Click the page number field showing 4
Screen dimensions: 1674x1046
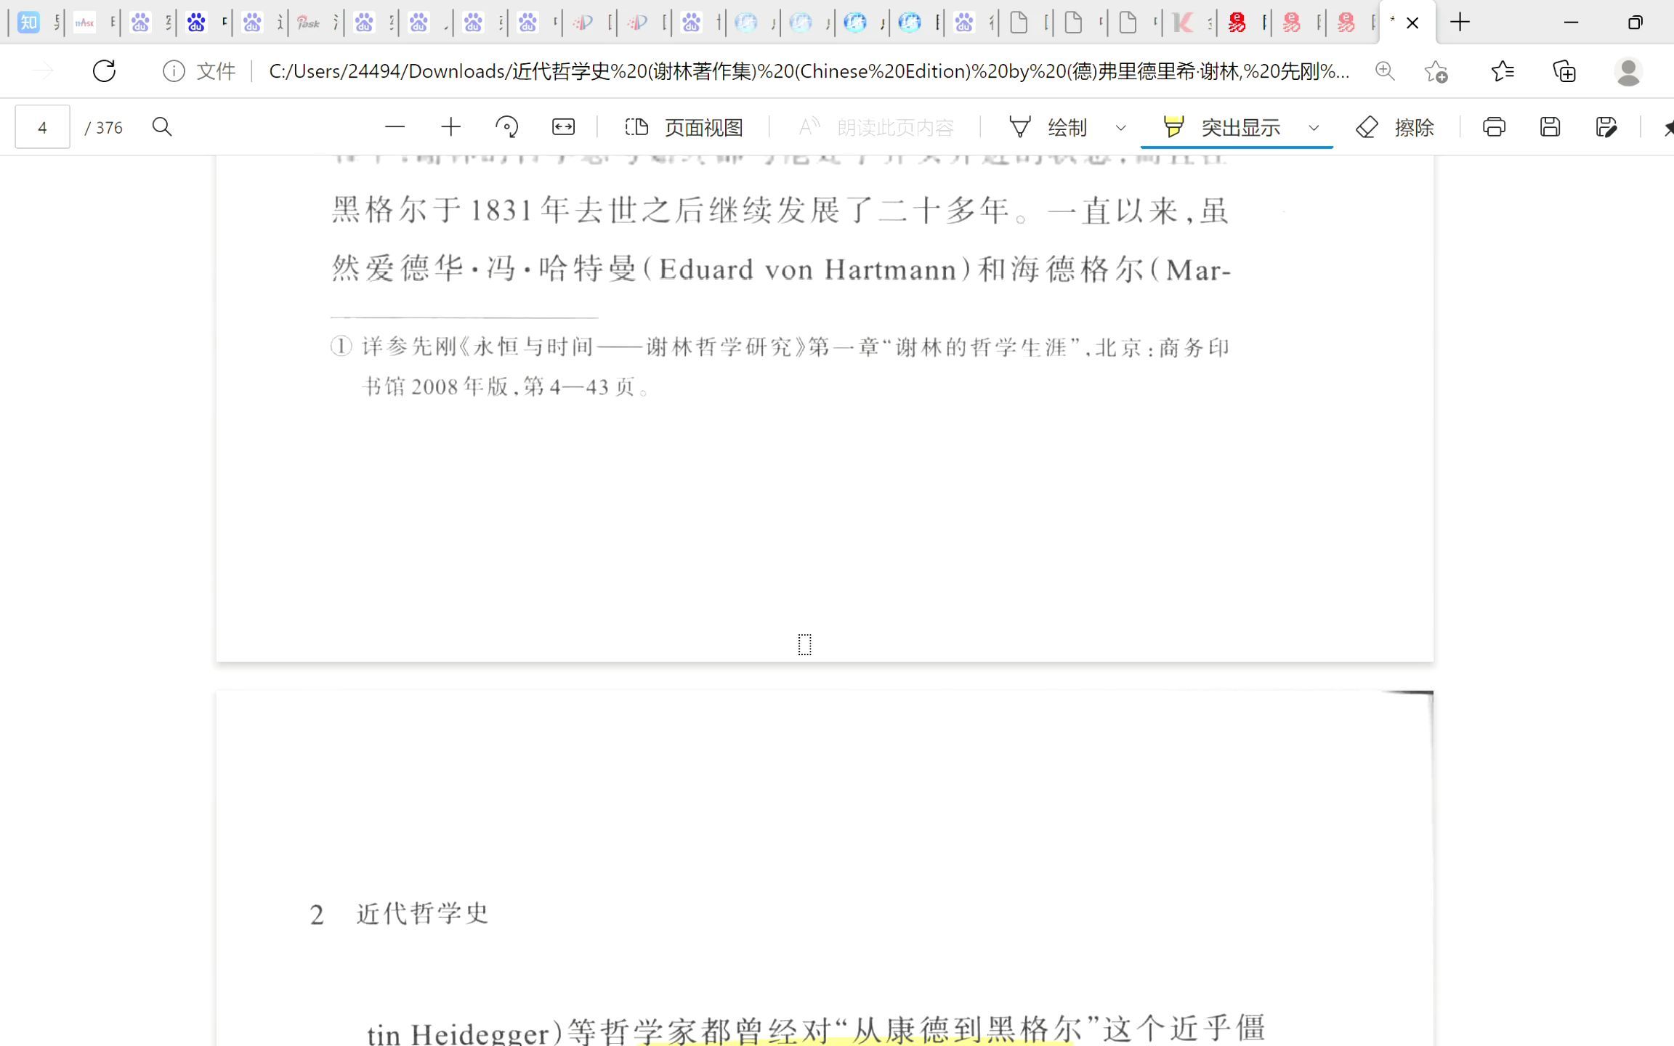click(42, 127)
